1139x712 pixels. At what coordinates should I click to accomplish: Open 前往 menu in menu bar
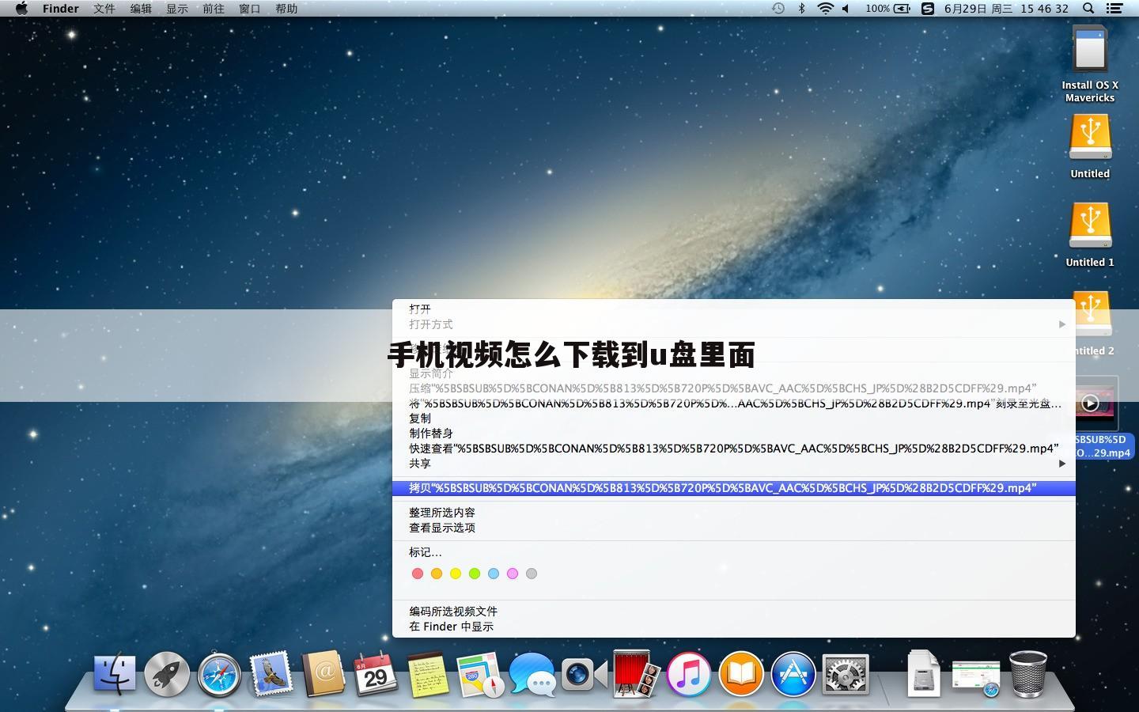click(214, 9)
